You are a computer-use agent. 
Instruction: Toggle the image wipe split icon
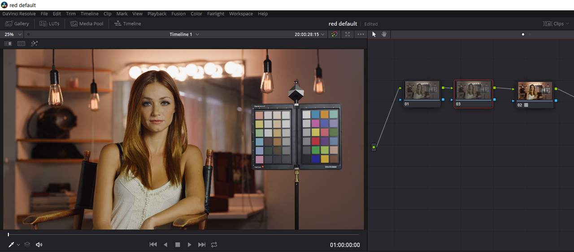point(8,44)
